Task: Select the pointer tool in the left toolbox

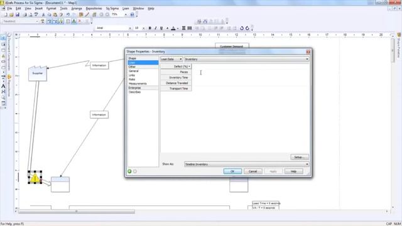Action: [x=3, y=38]
